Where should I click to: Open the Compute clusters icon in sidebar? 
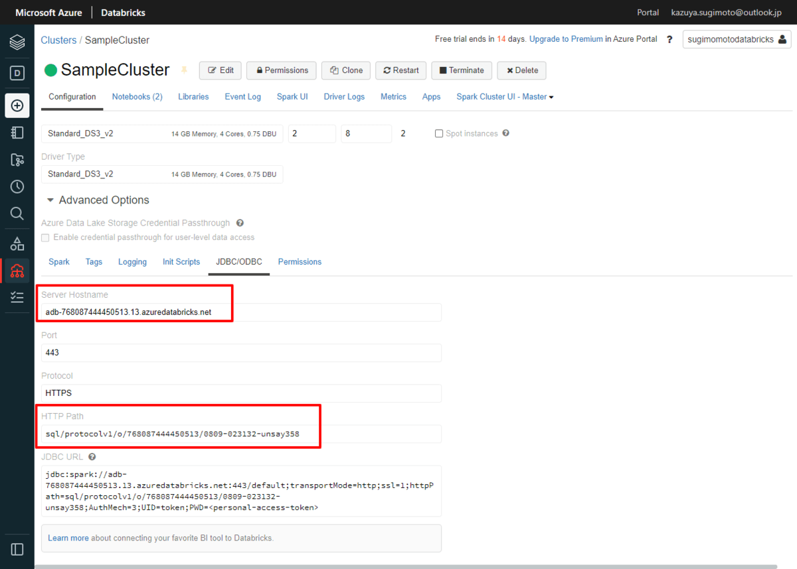[x=17, y=271]
